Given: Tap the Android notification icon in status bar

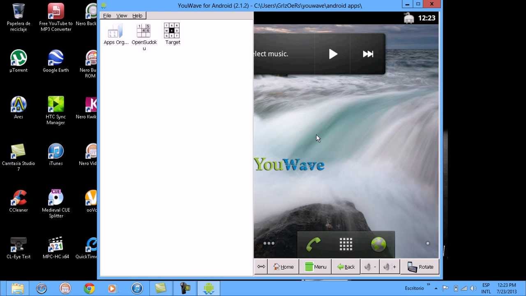Looking at the screenshot, I should click(x=408, y=18).
